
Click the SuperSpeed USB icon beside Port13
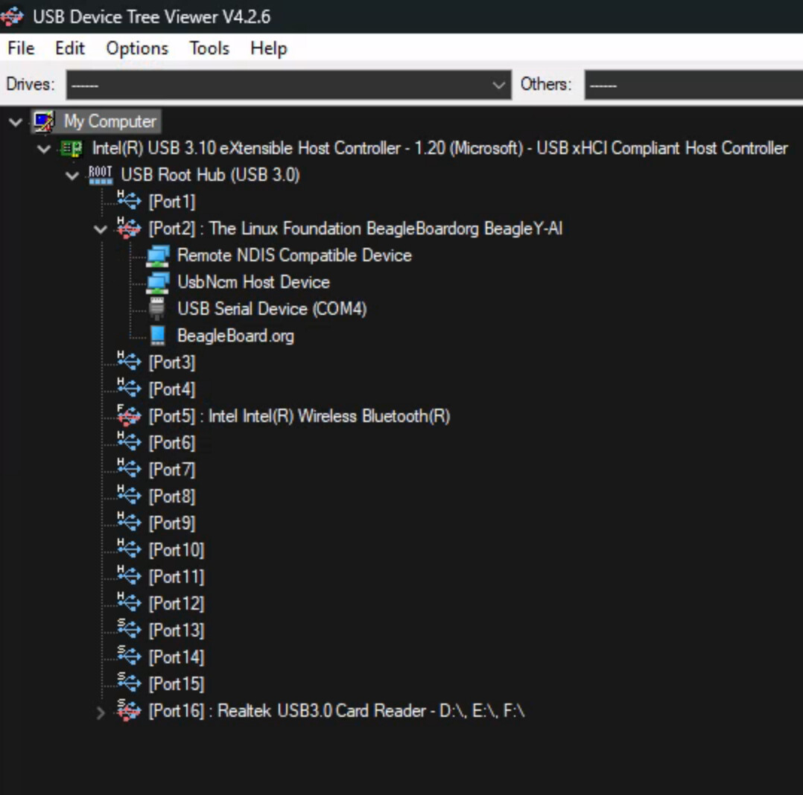click(x=129, y=628)
